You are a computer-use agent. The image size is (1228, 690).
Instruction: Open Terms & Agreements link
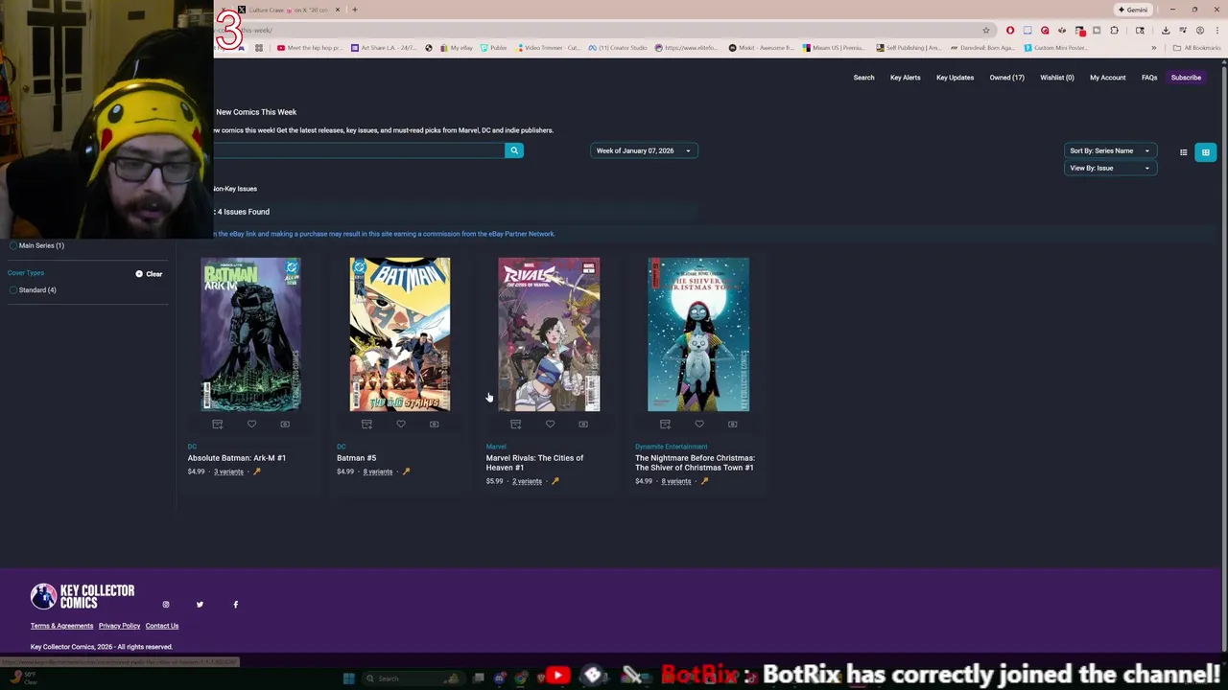click(61, 626)
